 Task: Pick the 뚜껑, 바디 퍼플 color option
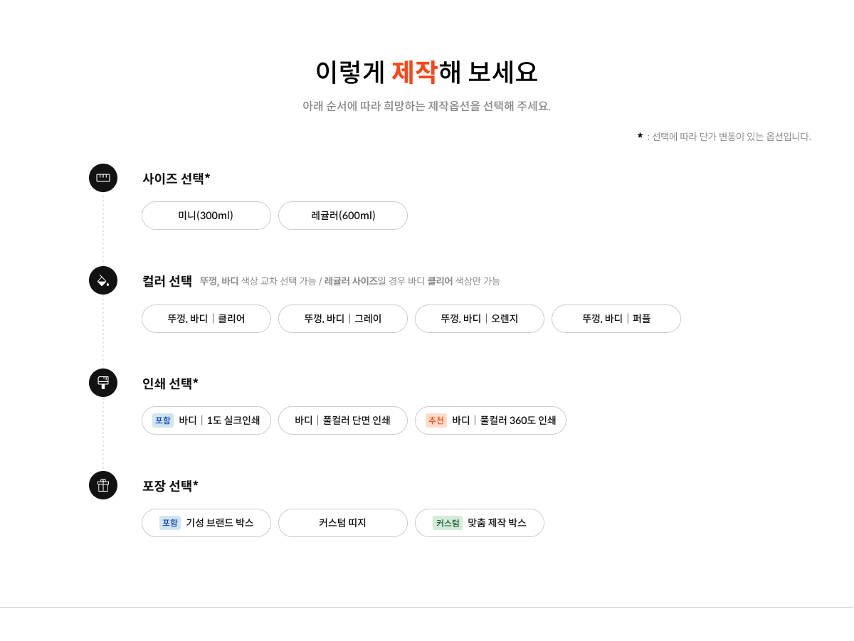(616, 319)
